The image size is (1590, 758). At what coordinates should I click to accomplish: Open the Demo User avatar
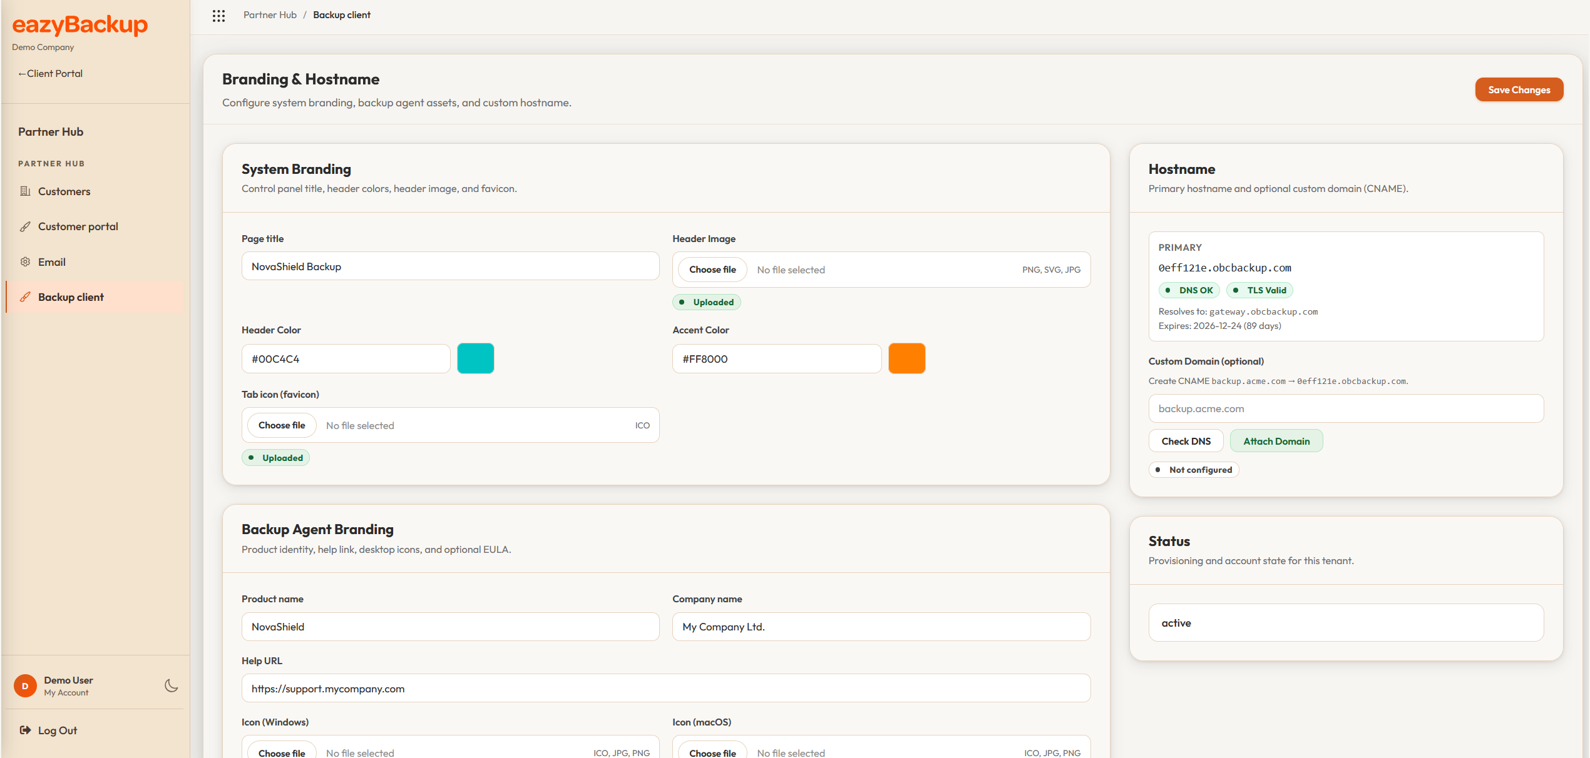25,686
